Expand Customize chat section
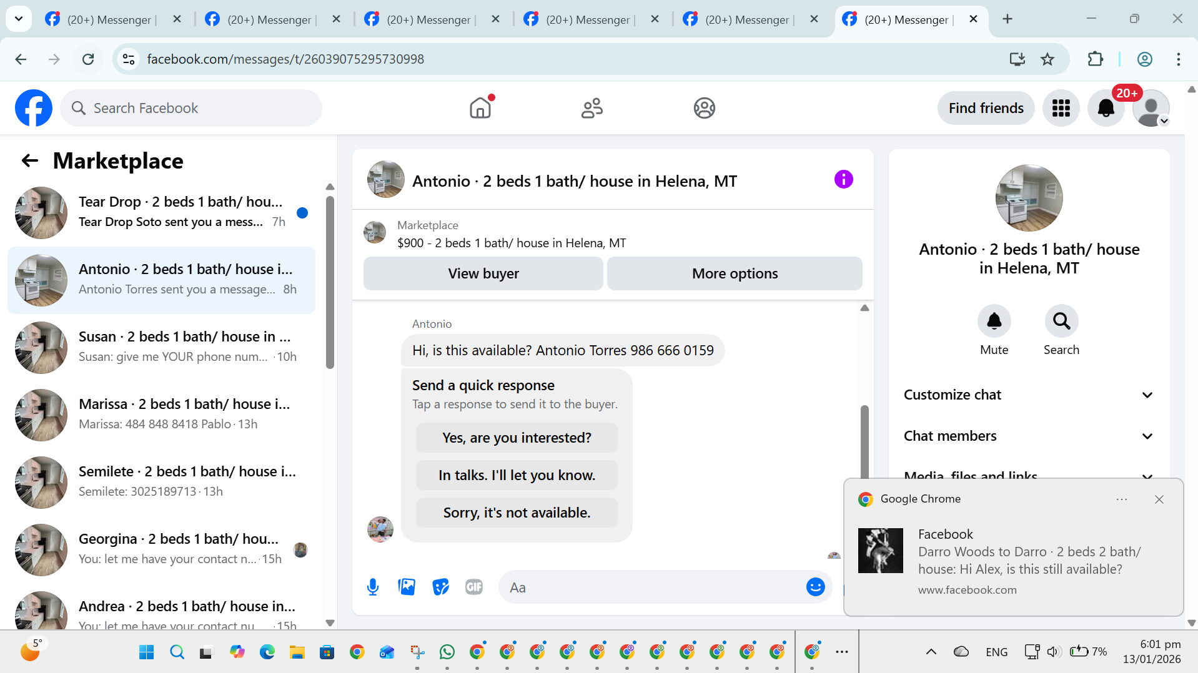The height and width of the screenshot is (673, 1198). pyautogui.click(x=1028, y=395)
